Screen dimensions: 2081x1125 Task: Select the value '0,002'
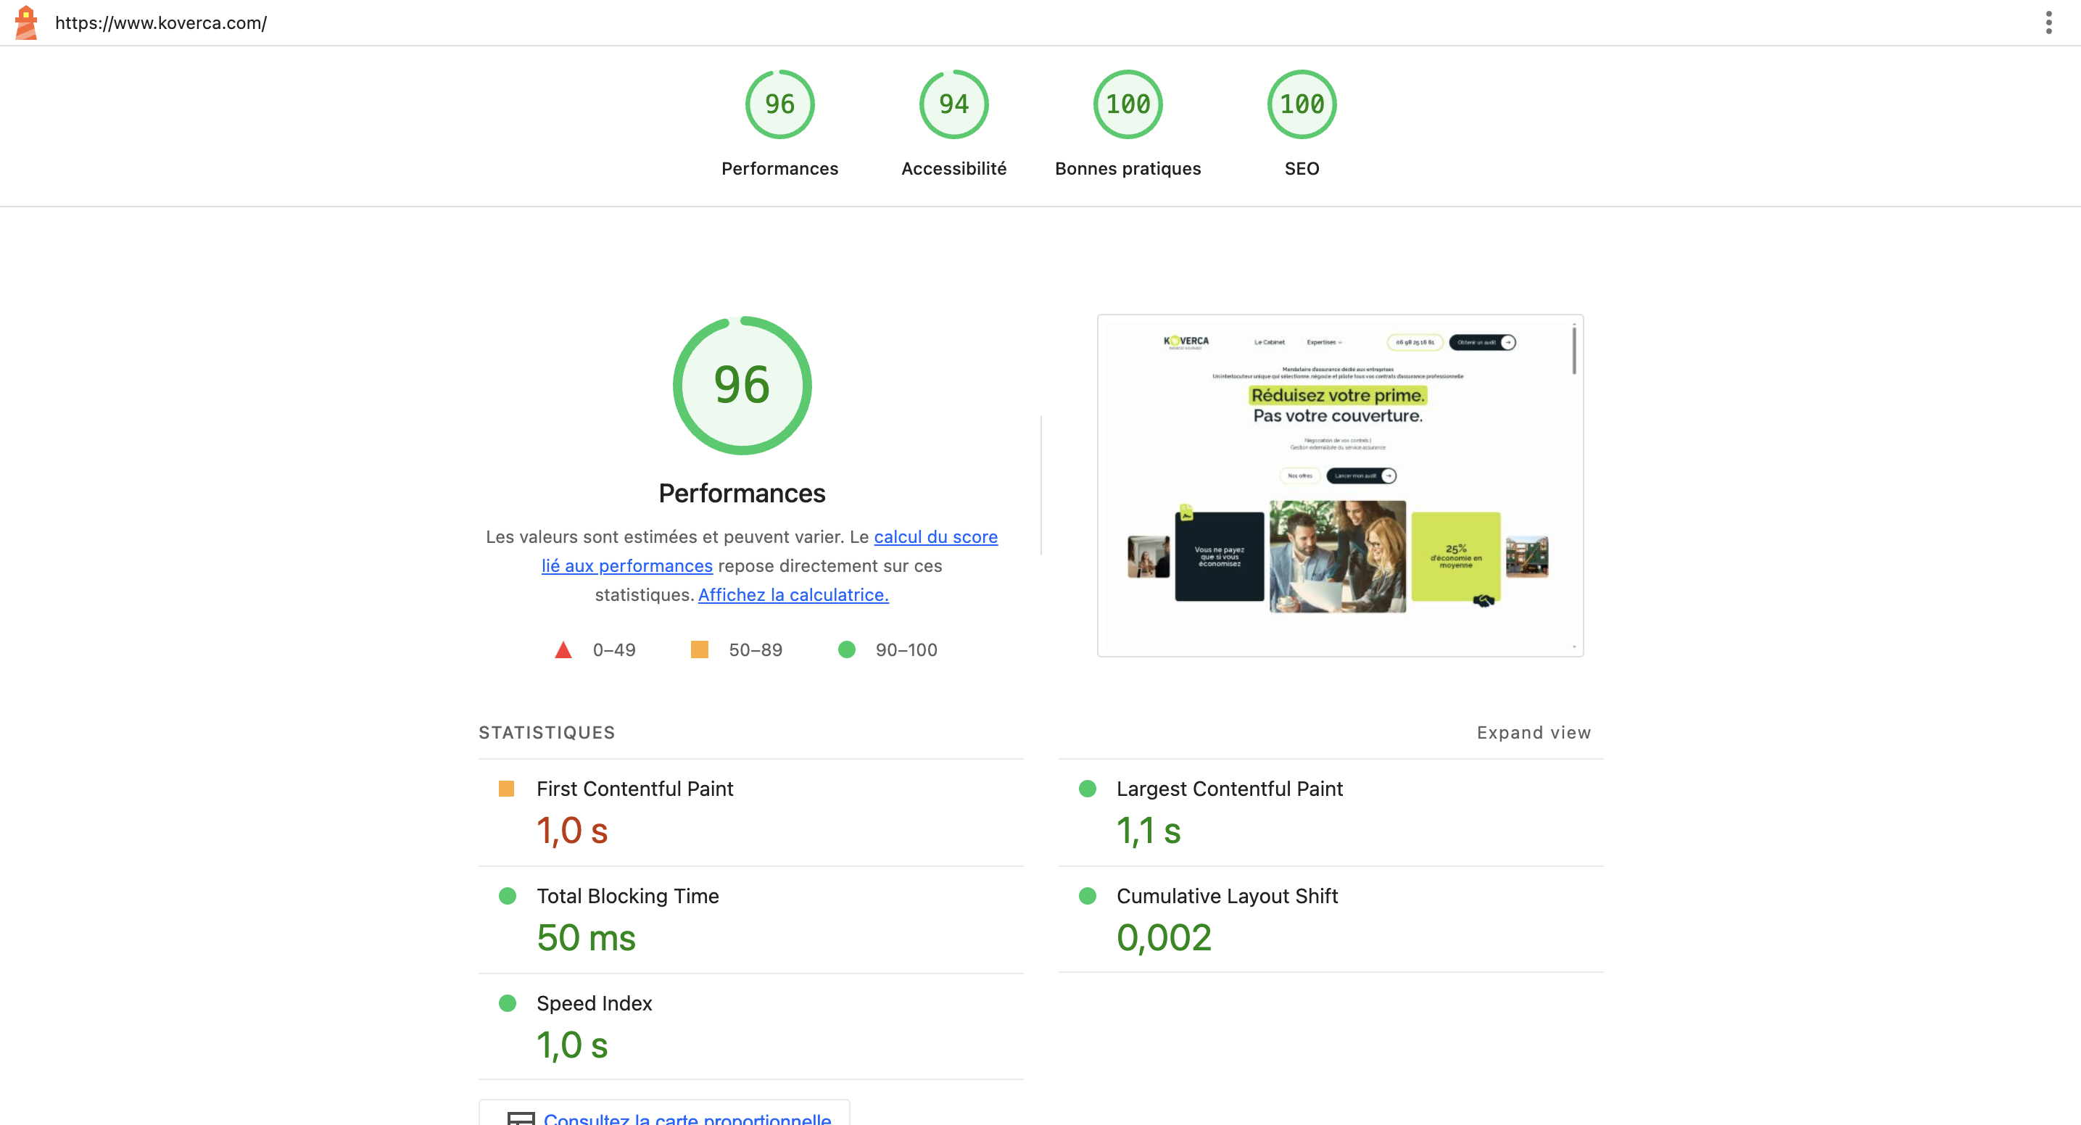1163,939
